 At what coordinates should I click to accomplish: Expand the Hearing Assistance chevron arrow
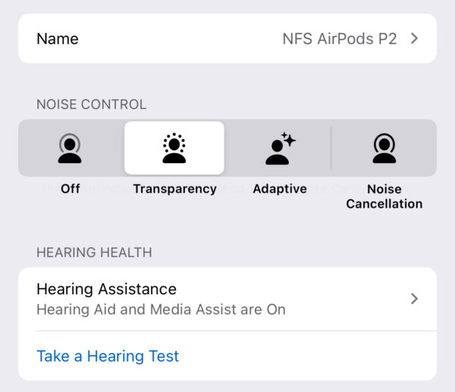[x=414, y=299]
